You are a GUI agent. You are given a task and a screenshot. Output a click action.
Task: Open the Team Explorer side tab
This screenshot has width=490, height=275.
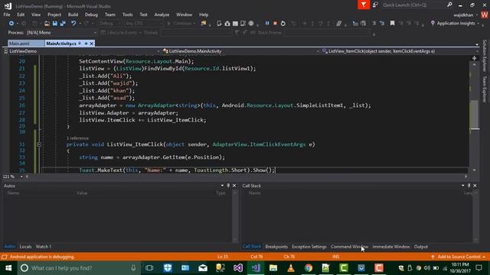coord(485,89)
